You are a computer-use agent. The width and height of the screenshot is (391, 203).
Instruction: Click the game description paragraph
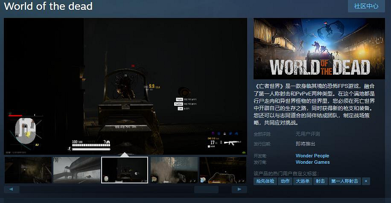point(314,104)
